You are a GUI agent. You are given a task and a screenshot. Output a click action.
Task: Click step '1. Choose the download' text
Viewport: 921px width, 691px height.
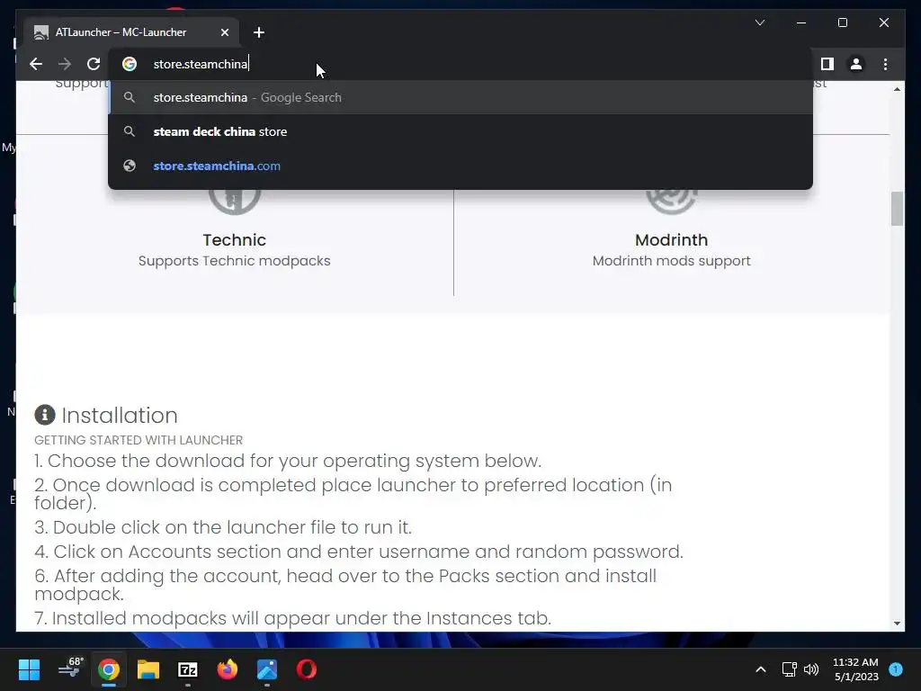click(x=288, y=461)
